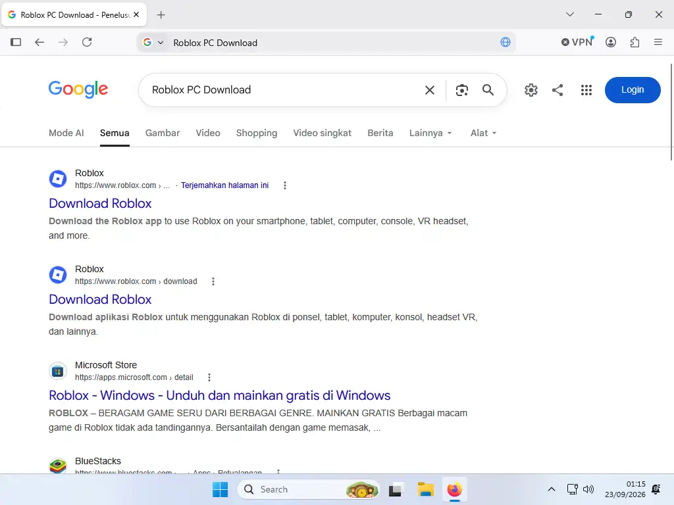
Task: Switch to the Video tab
Action: tap(208, 133)
